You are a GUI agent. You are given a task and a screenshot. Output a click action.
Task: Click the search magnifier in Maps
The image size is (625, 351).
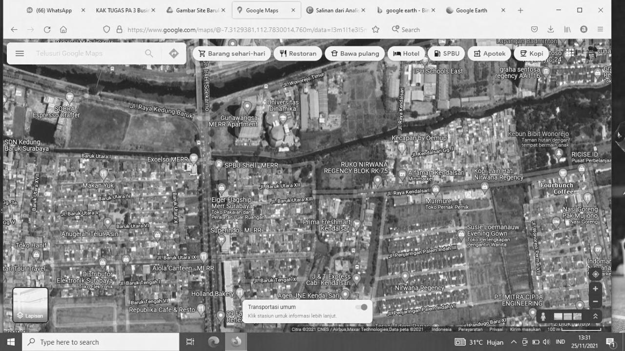[149, 54]
